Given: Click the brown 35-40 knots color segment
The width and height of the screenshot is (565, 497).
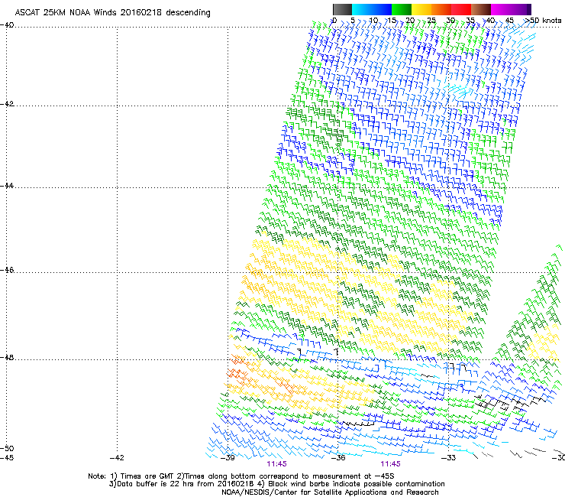Looking at the screenshot, I should tap(481, 9).
